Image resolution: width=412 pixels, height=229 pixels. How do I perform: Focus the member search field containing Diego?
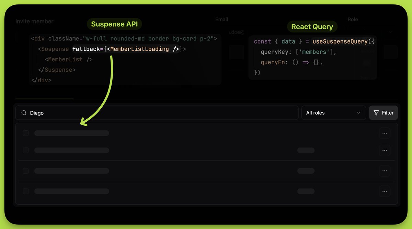point(157,113)
